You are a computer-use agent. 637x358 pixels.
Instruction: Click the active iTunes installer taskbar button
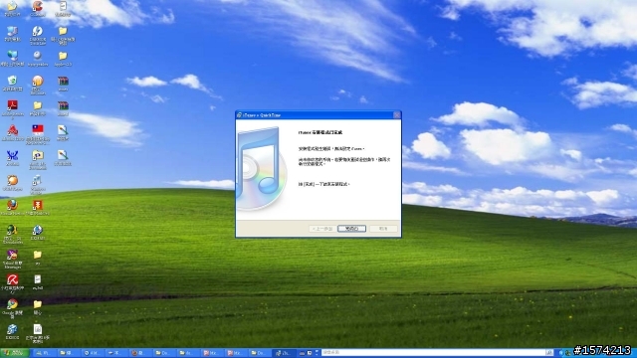tap(283, 353)
